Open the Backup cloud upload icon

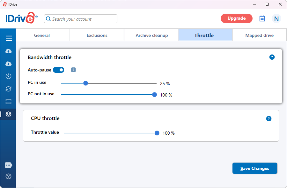(9, 51)
